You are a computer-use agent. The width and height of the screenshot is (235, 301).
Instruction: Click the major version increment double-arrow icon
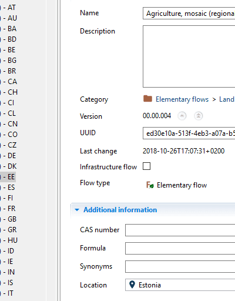pos(199,116)
